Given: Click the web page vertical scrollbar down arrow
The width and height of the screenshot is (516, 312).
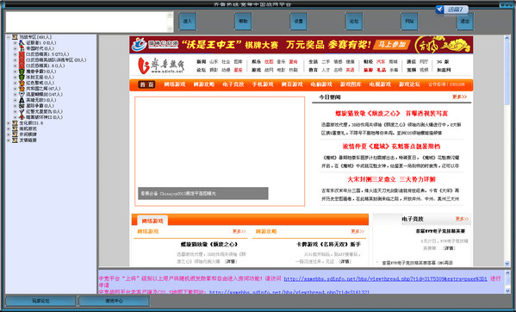Looking at the screenshot, I should 507,263.
